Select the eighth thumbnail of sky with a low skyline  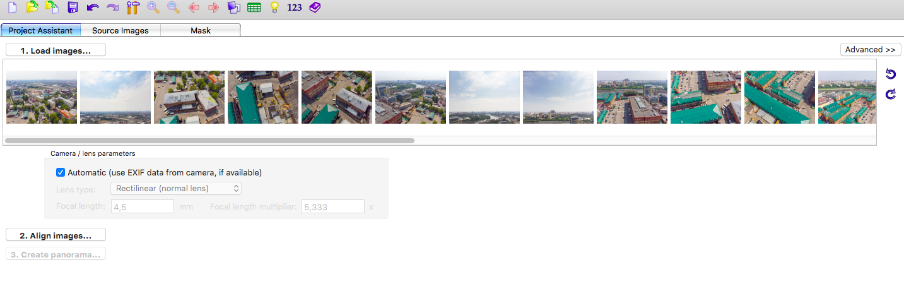pos(558,97)
